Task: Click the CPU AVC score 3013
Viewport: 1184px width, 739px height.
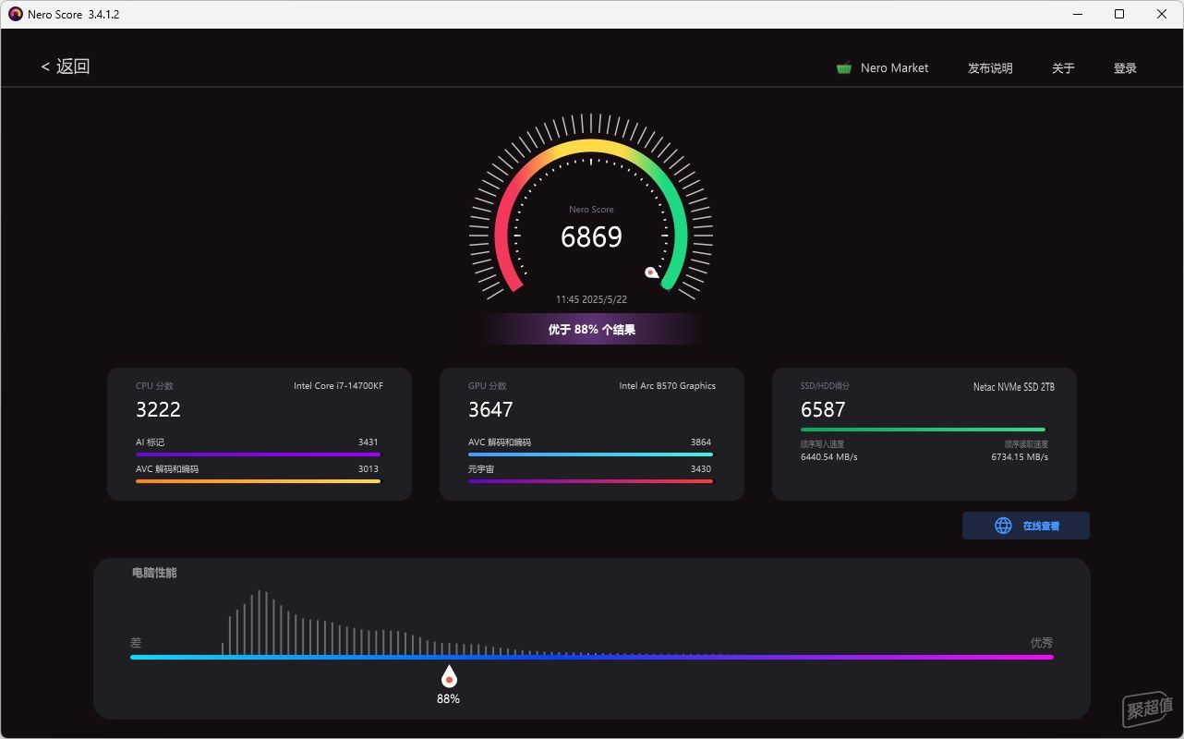Action: [x=368, y=469]
